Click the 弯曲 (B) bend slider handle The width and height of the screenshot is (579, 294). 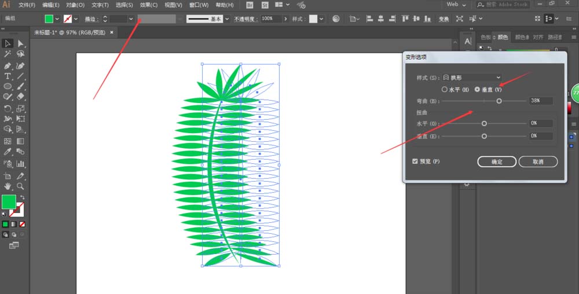click(499, 101)
